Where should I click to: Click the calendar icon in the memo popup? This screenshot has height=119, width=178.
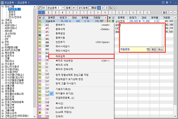(148, 50)
